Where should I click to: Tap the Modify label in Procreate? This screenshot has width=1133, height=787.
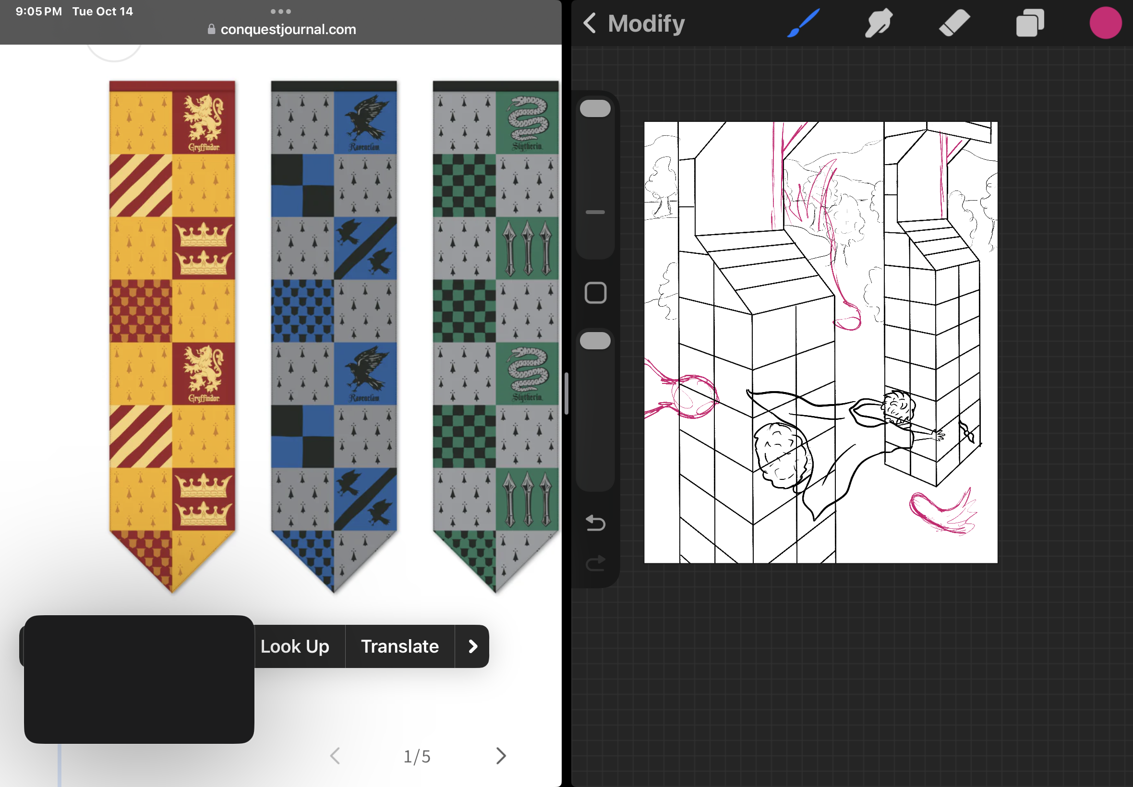646,23
